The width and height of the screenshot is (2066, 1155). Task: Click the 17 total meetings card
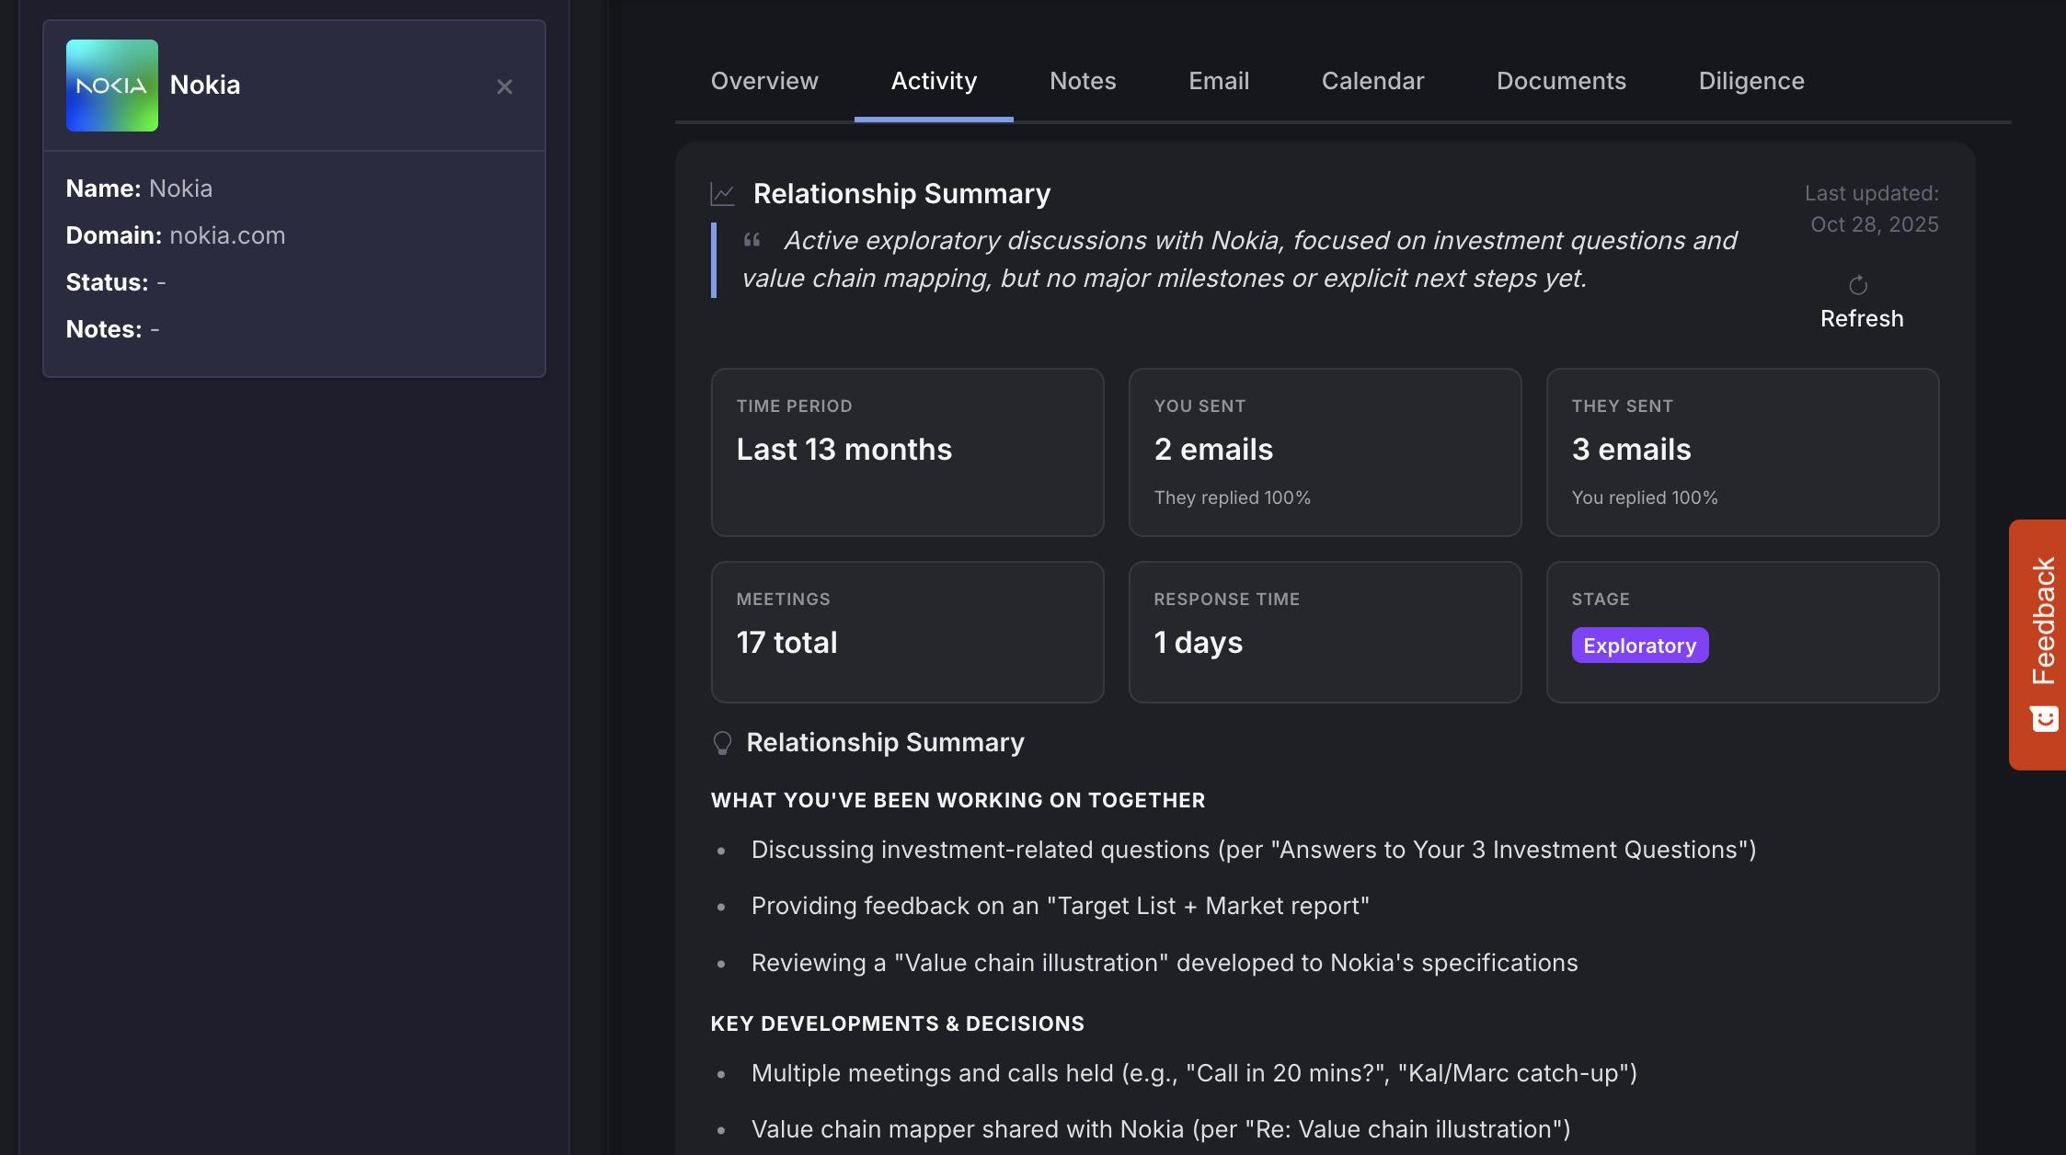tap(907, 632)
